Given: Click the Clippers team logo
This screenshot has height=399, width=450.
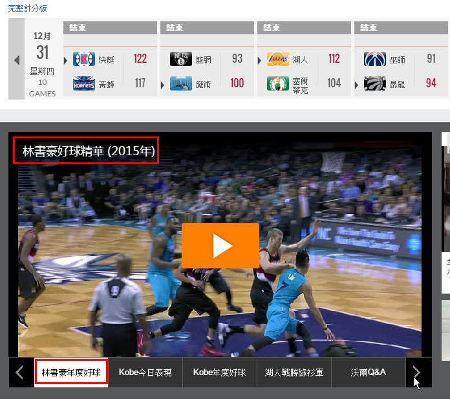Looking at the screenshot, I should pyautogui.click(x=83, y=59).
